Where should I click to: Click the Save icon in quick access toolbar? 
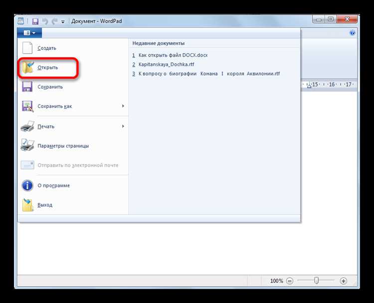[x=35, y=21]
